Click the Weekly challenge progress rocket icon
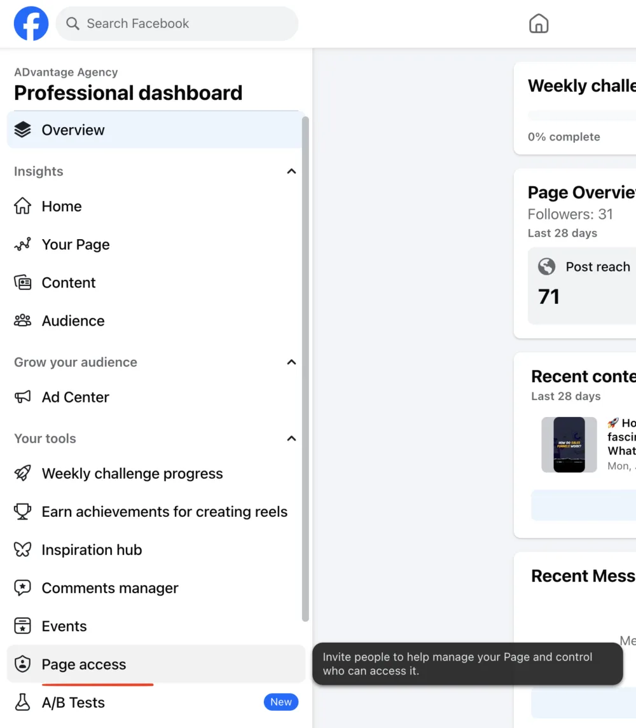Image resolution: width=636 pixels, height=728 pixels. point(22,474)
